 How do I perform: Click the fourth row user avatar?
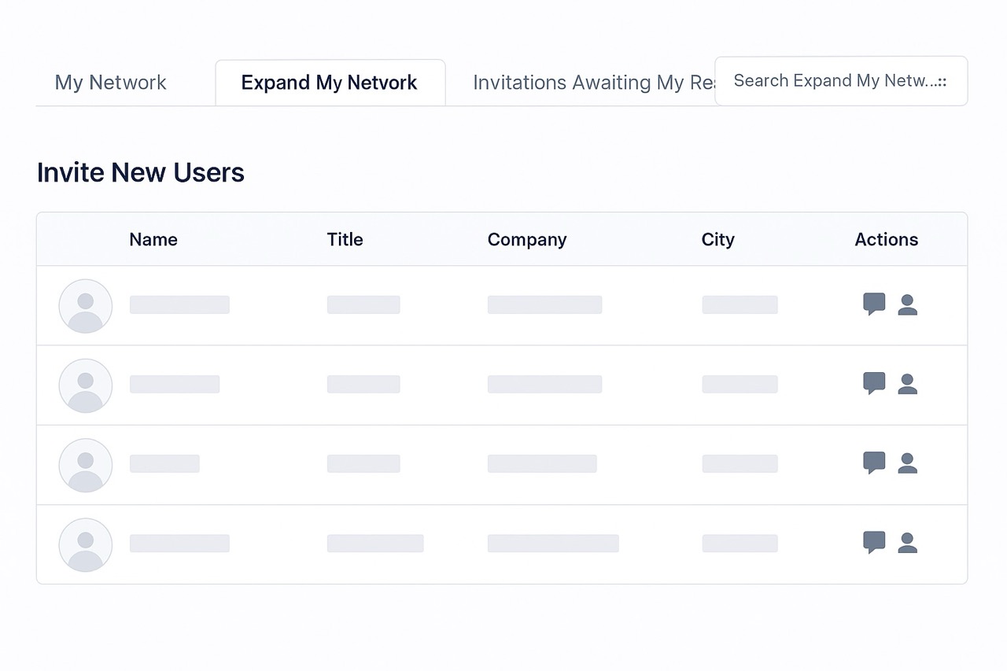click(86, 544)
